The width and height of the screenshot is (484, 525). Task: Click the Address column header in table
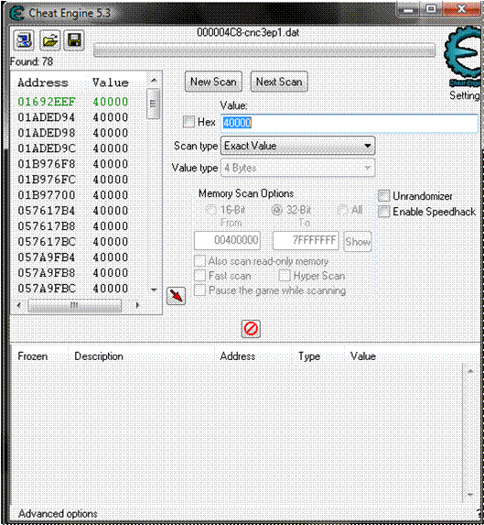pyautogui.click(x=238, y=355)
